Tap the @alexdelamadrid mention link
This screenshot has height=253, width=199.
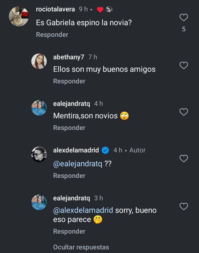coord(83,210)
